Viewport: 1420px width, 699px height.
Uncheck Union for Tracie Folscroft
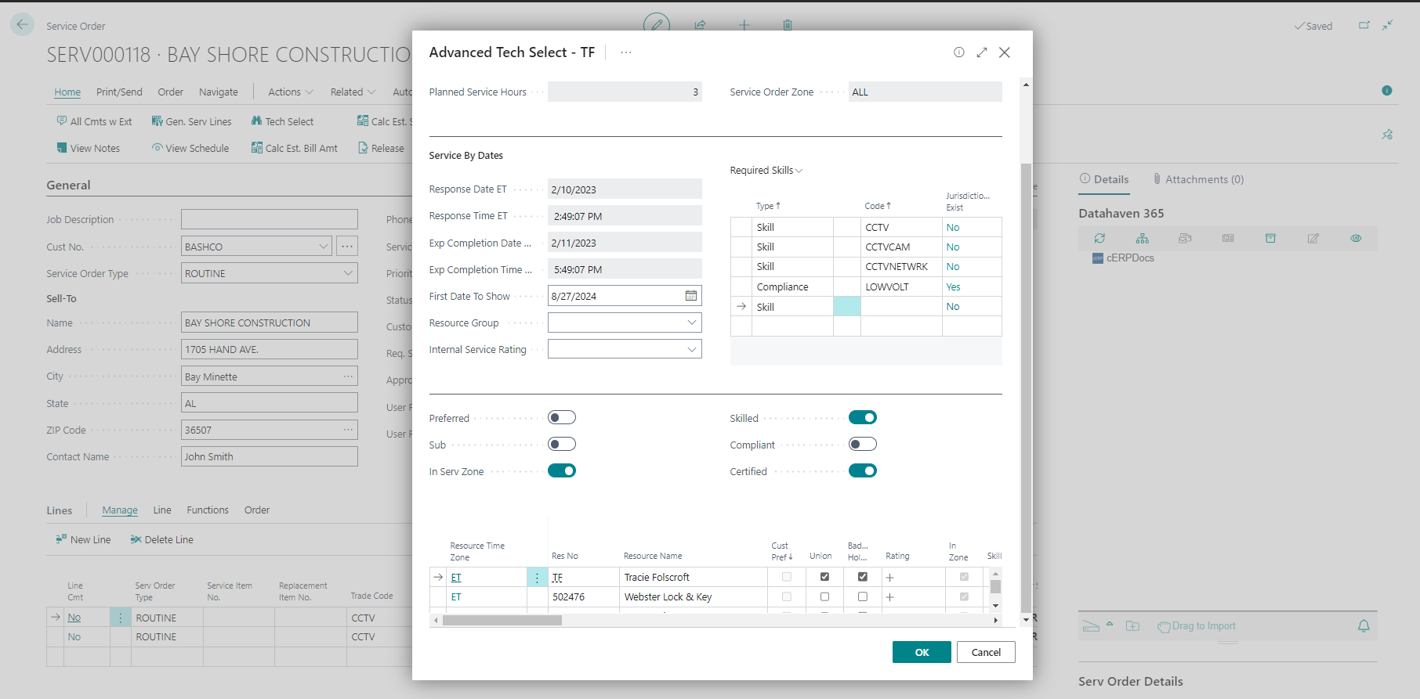tap(824, 577)
